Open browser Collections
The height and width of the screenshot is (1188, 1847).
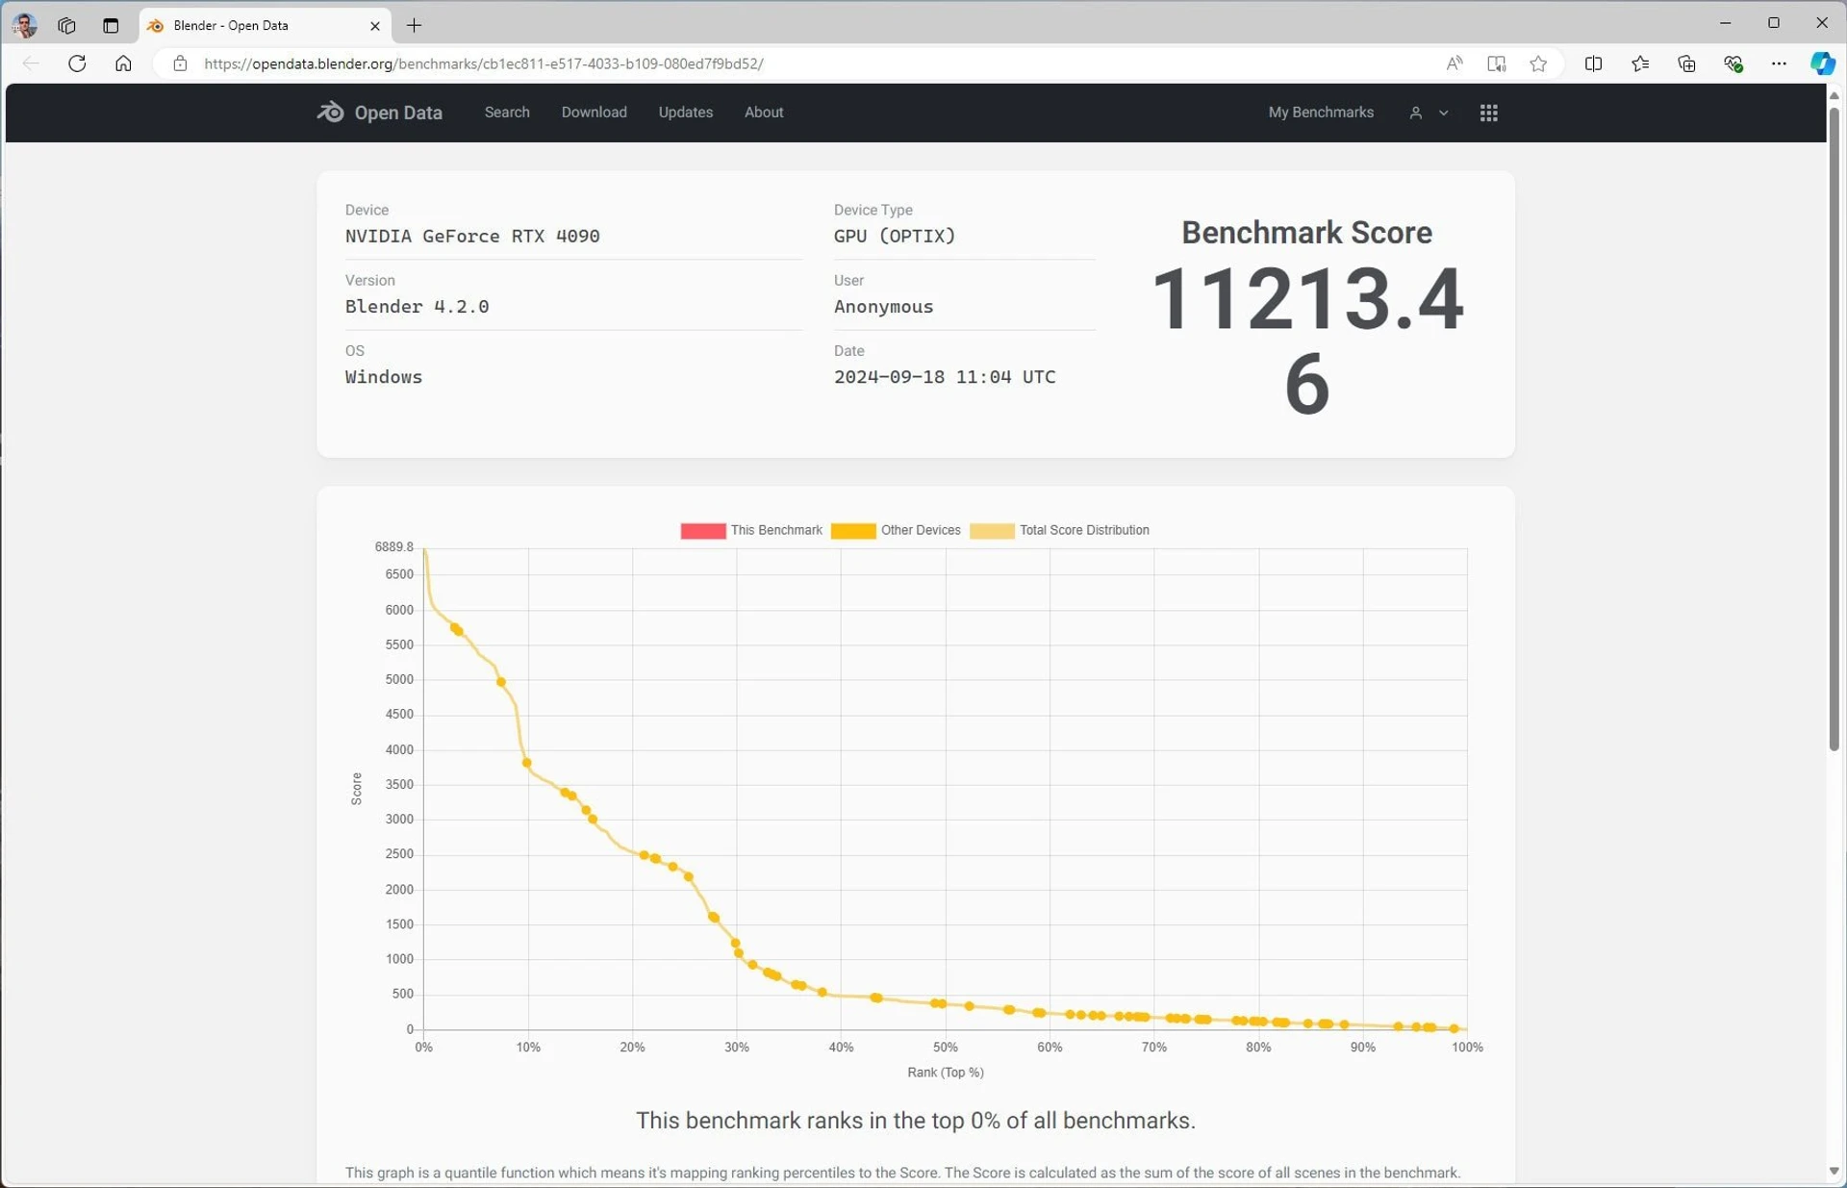[x=1686, y=63]
